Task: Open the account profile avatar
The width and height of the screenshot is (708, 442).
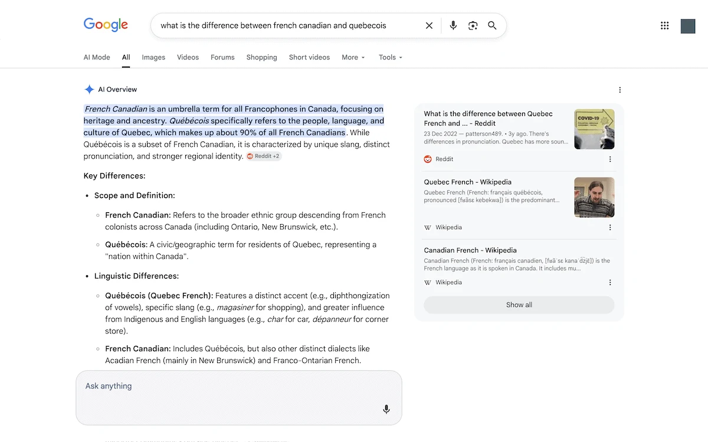Action: tap(688, 26)
